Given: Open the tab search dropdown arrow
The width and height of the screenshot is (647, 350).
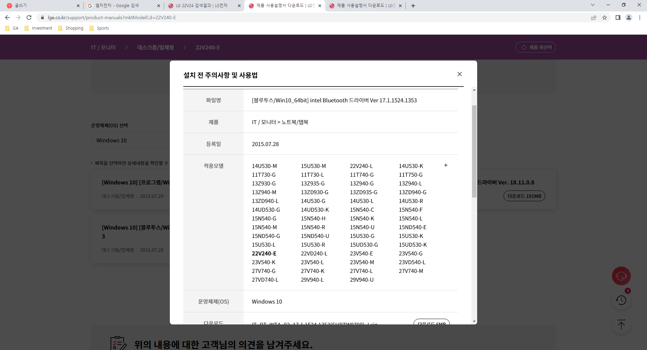Looking at the screenshot, I should click(593, 5).
